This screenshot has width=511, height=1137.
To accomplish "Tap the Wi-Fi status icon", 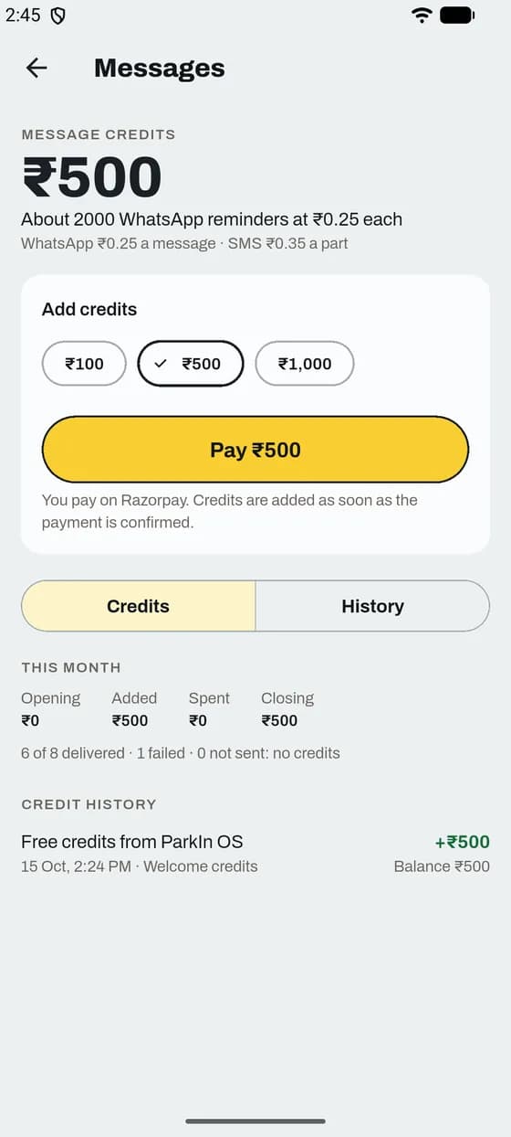I will [x=422, y=15].
